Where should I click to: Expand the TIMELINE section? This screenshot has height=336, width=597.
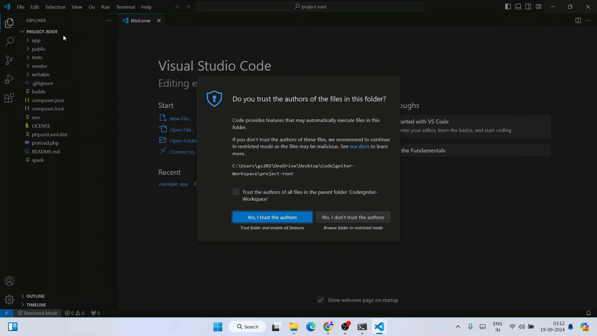[36, 305]
